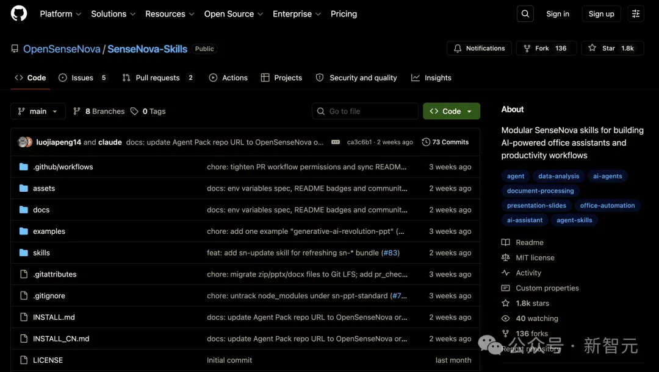Expand the Enterprise menu

[x=297, y=14]
